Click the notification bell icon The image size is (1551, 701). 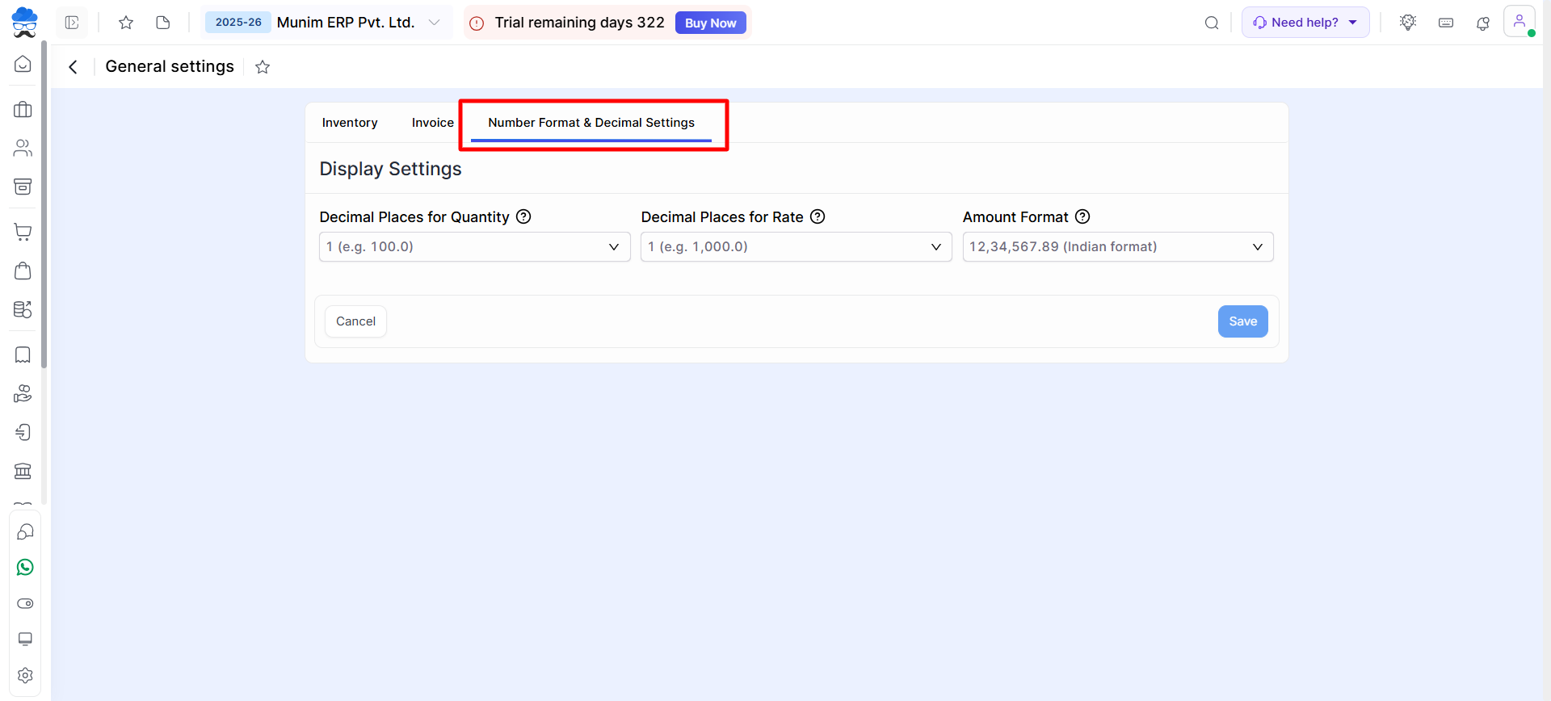pos(1483,23)
